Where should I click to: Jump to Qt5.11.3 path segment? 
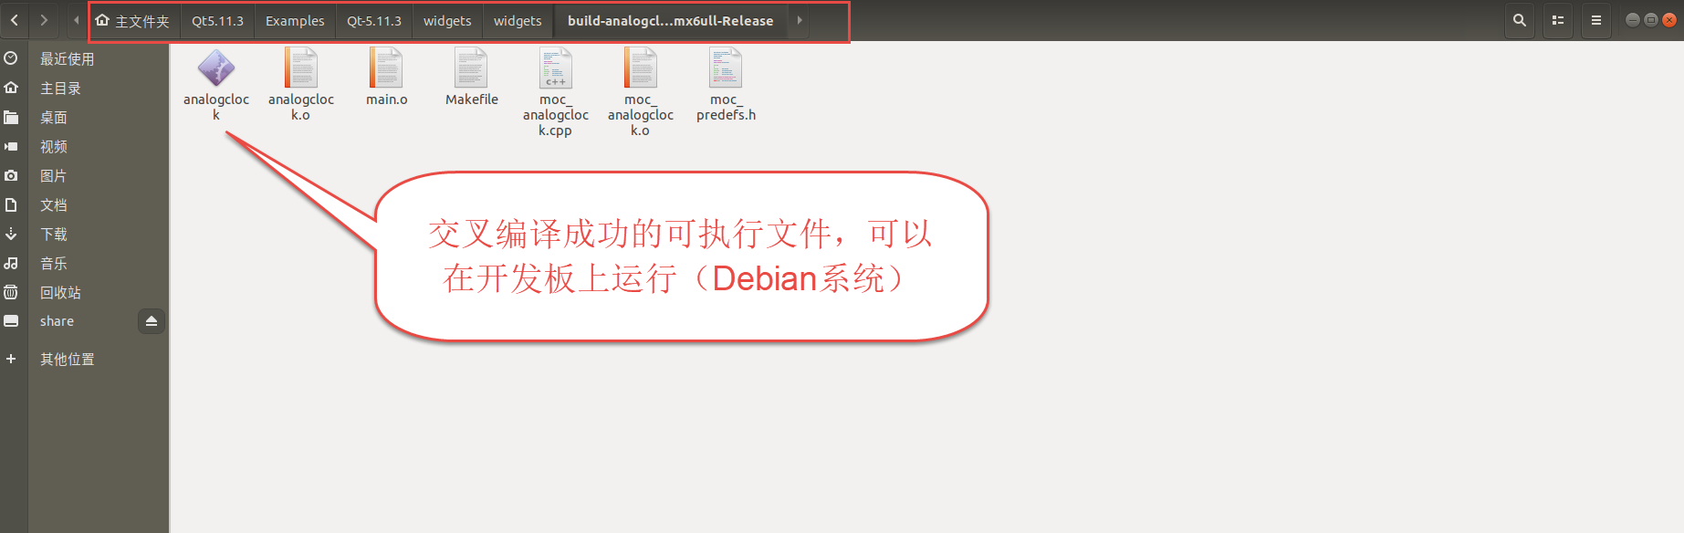point(217,21)
